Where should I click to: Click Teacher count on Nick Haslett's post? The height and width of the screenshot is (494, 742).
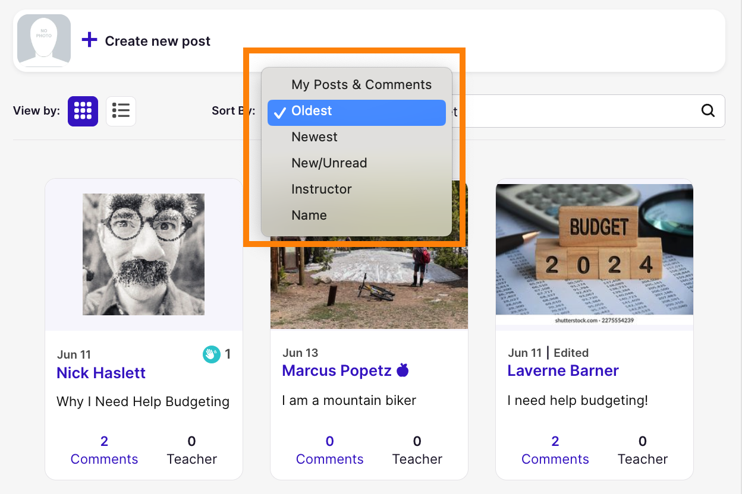[x=191, y=450]
